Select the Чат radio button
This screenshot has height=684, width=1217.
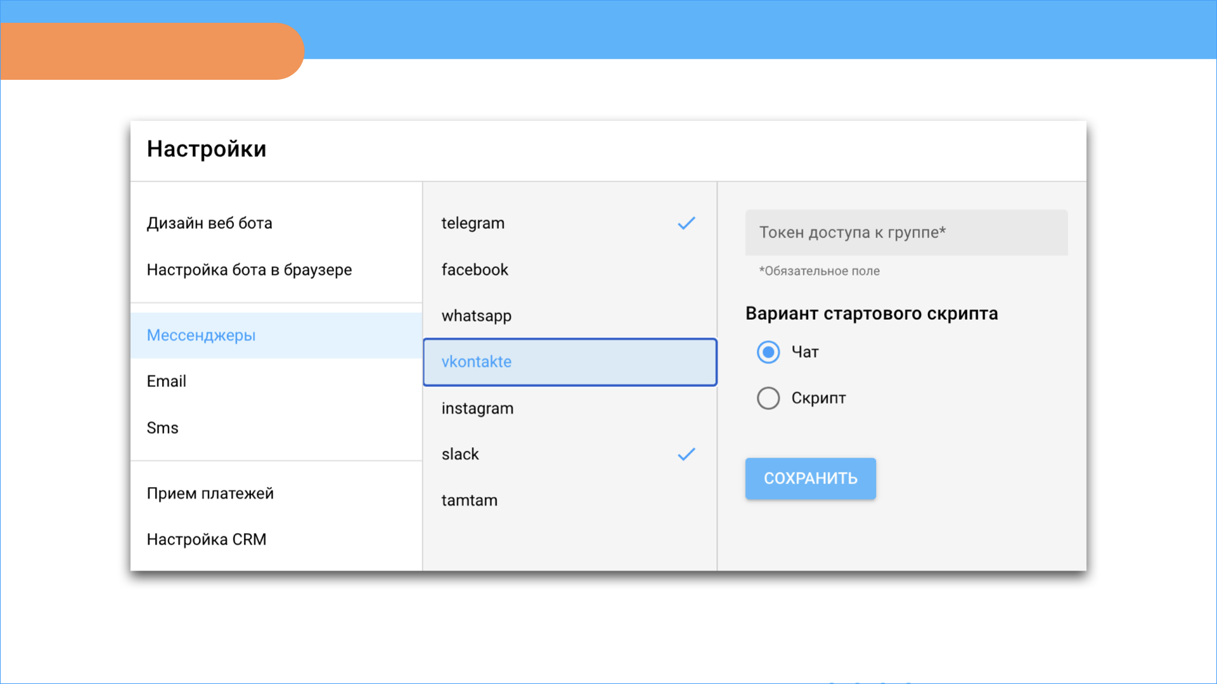[768, 352]
